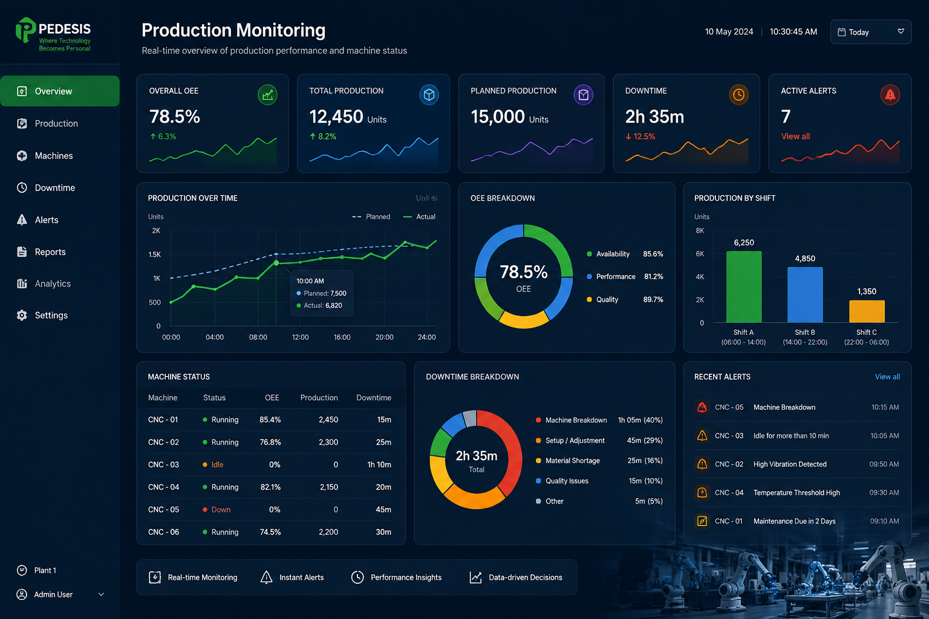The height and width of the screenshot is (619, 929).
Task: Click the Shift A green bar
Action: (x=743, y=287)
